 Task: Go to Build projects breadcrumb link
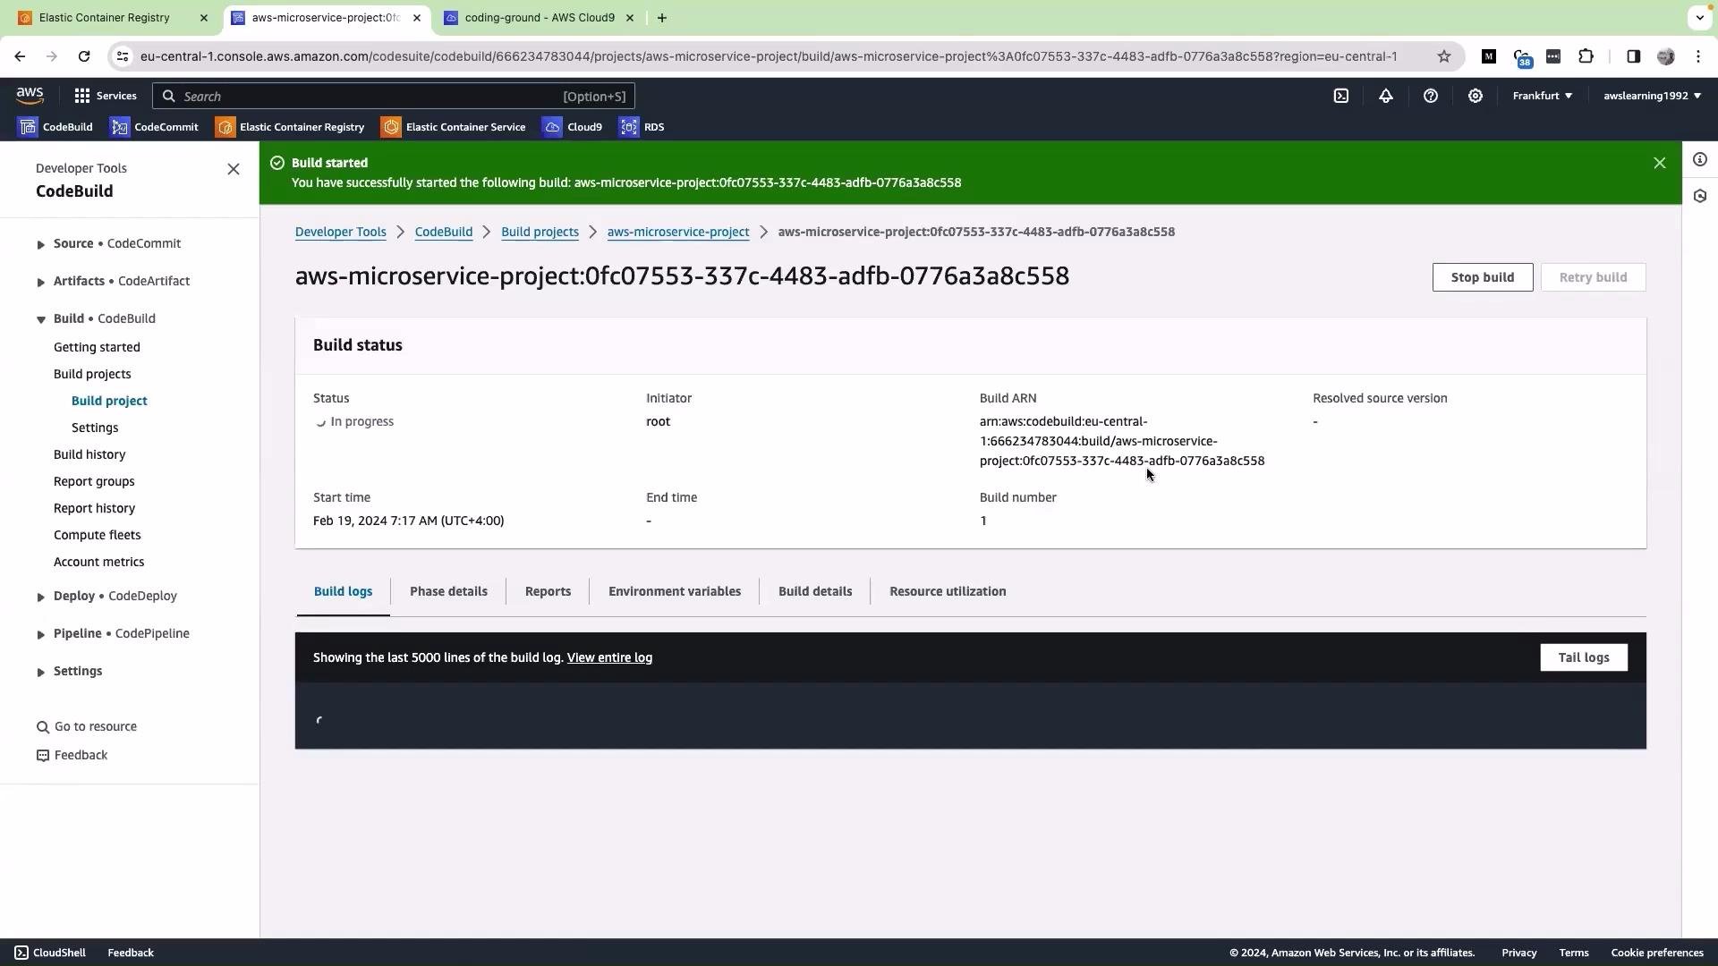(540, 232)
